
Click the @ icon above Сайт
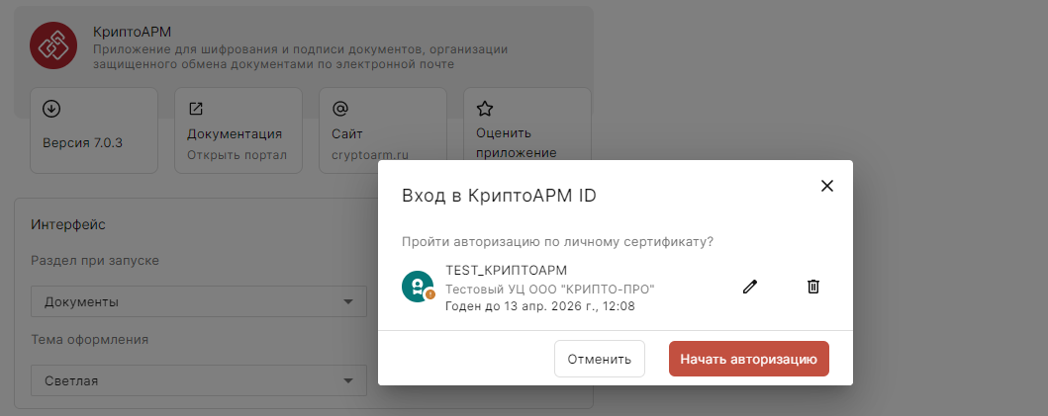tap(340, 108)
